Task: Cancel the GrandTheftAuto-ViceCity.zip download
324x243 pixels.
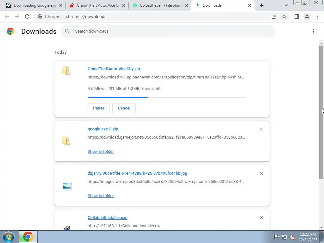Action: pyautogui.click(x=124, y=108)
